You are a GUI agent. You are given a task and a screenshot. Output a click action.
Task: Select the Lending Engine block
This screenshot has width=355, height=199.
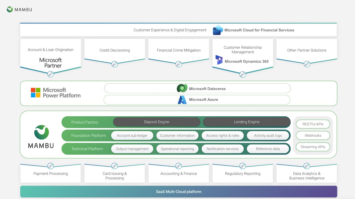247,122
